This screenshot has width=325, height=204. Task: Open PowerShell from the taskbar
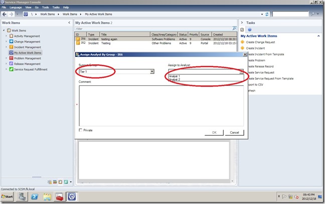(x=36, y=196)
